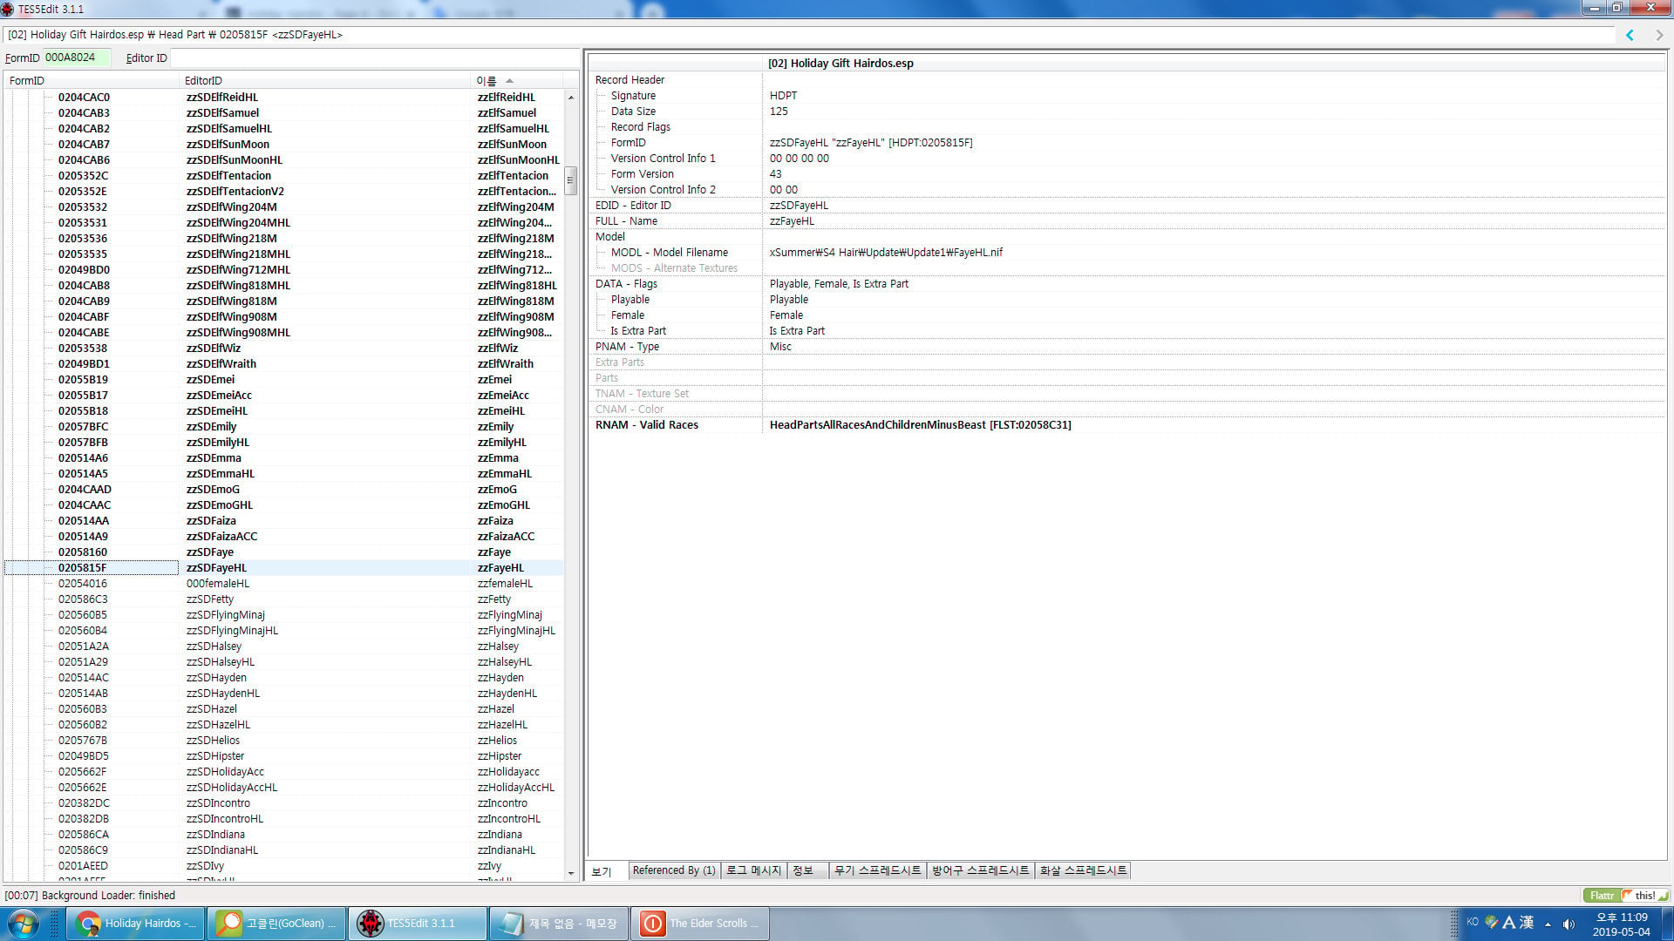
Task: Select record zzSDElfSamuel
Action: pyautogui.click(x=283, y=112)
